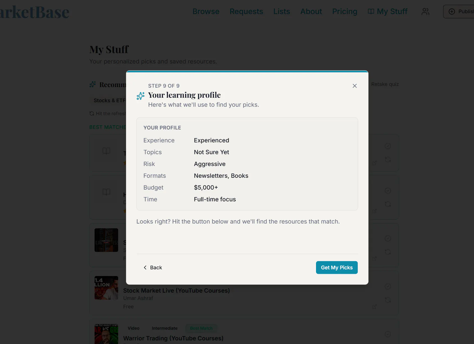Click the $5,000+ budget value
The image size is (474, 344).
coord(206,188)
